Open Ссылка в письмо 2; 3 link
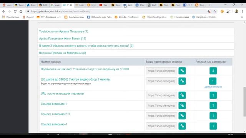 coord(55,114)
